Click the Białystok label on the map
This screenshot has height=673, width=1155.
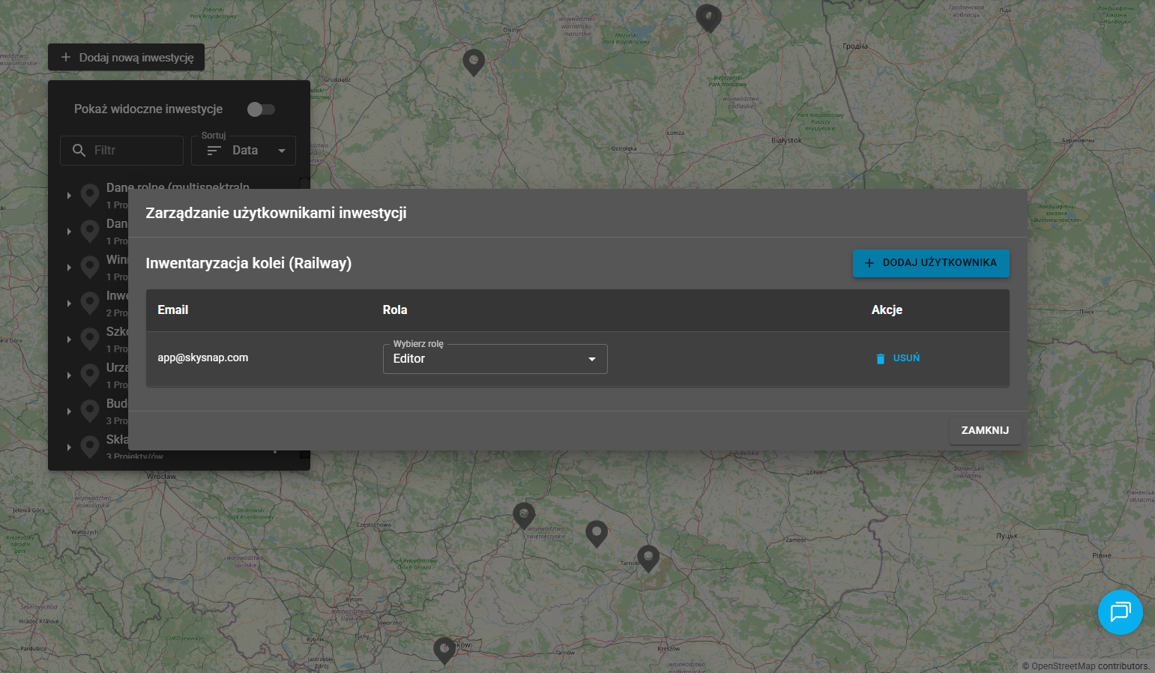[x=786, y=141]
